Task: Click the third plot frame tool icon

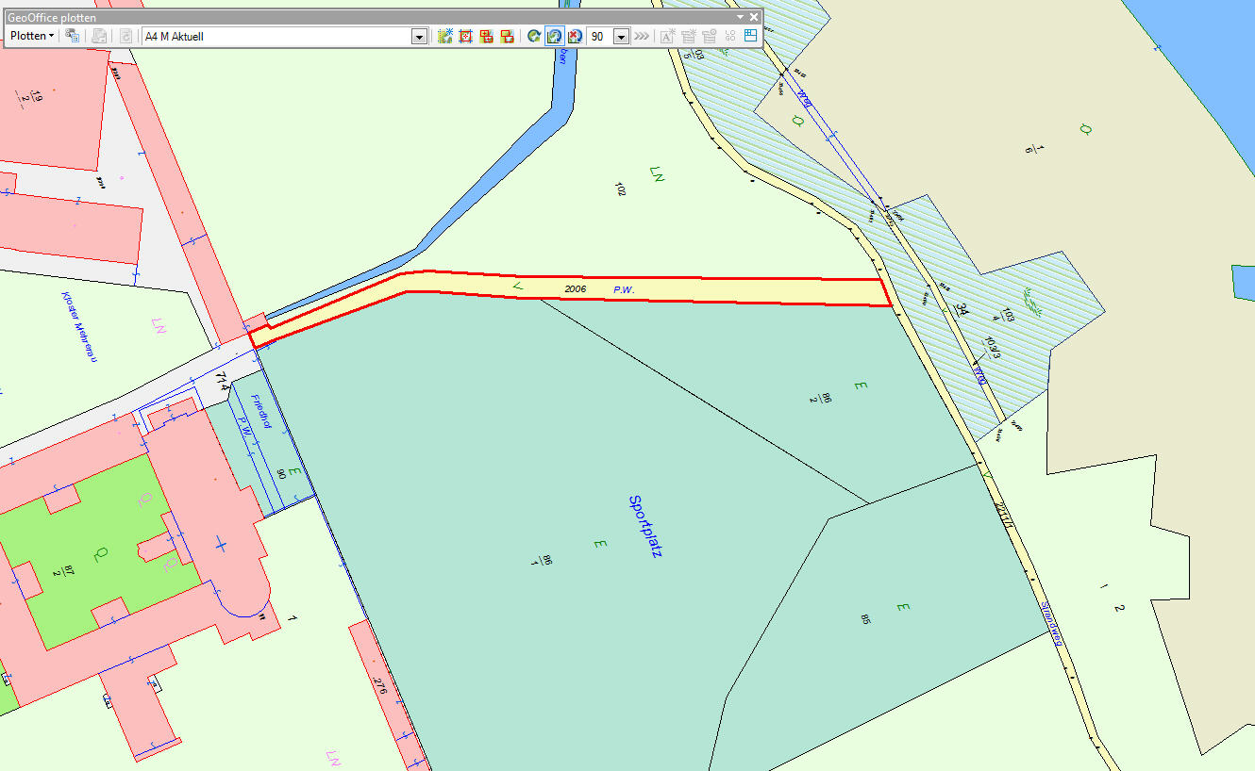Action: point(487,36)
